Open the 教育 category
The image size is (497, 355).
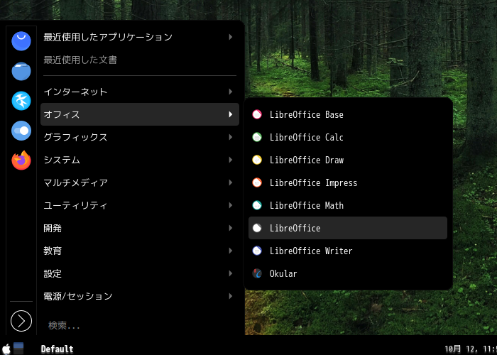point(140,251)
